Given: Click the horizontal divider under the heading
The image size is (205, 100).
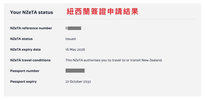Looking at the screenshot, I should [102, 20].
